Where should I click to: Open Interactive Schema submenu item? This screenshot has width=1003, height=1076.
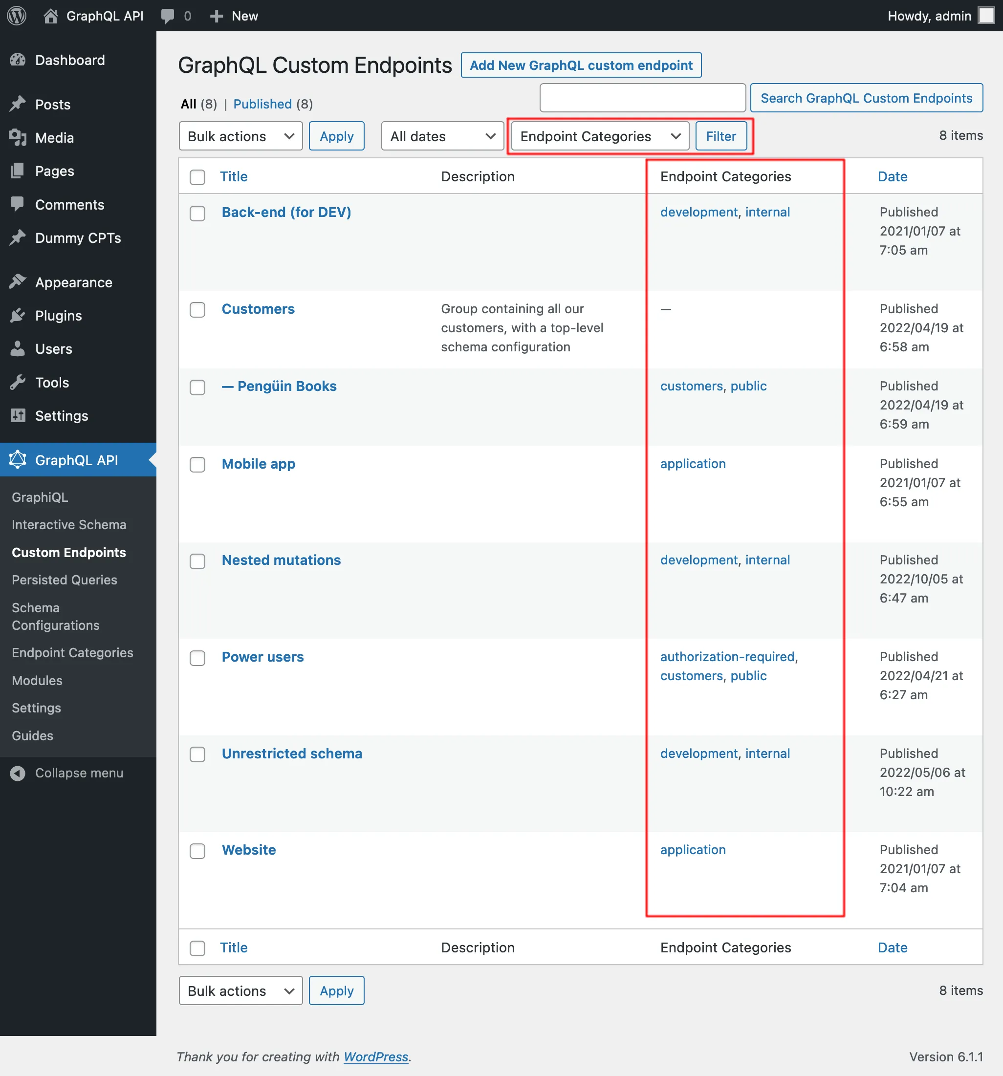(x=69, y=524)
